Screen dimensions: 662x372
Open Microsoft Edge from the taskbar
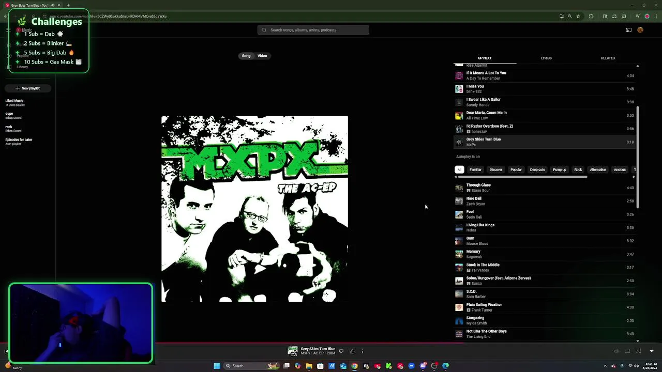pos(445,366)
